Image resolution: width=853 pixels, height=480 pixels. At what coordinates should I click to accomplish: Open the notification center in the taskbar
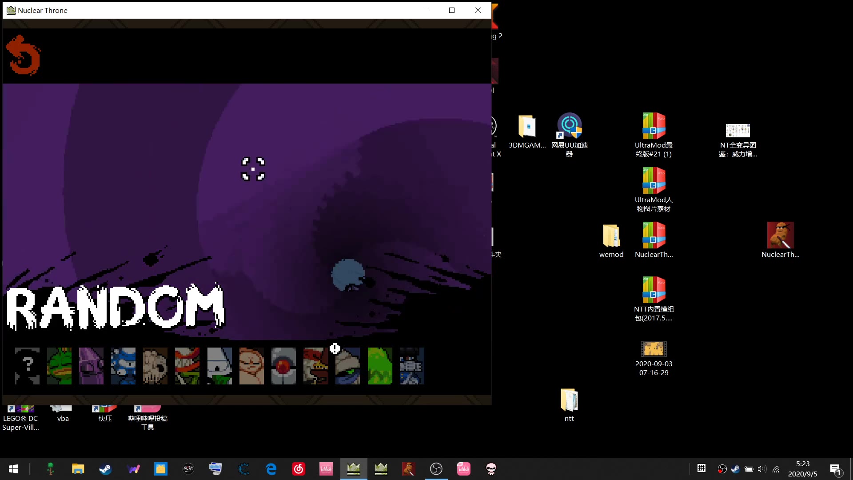835,469
